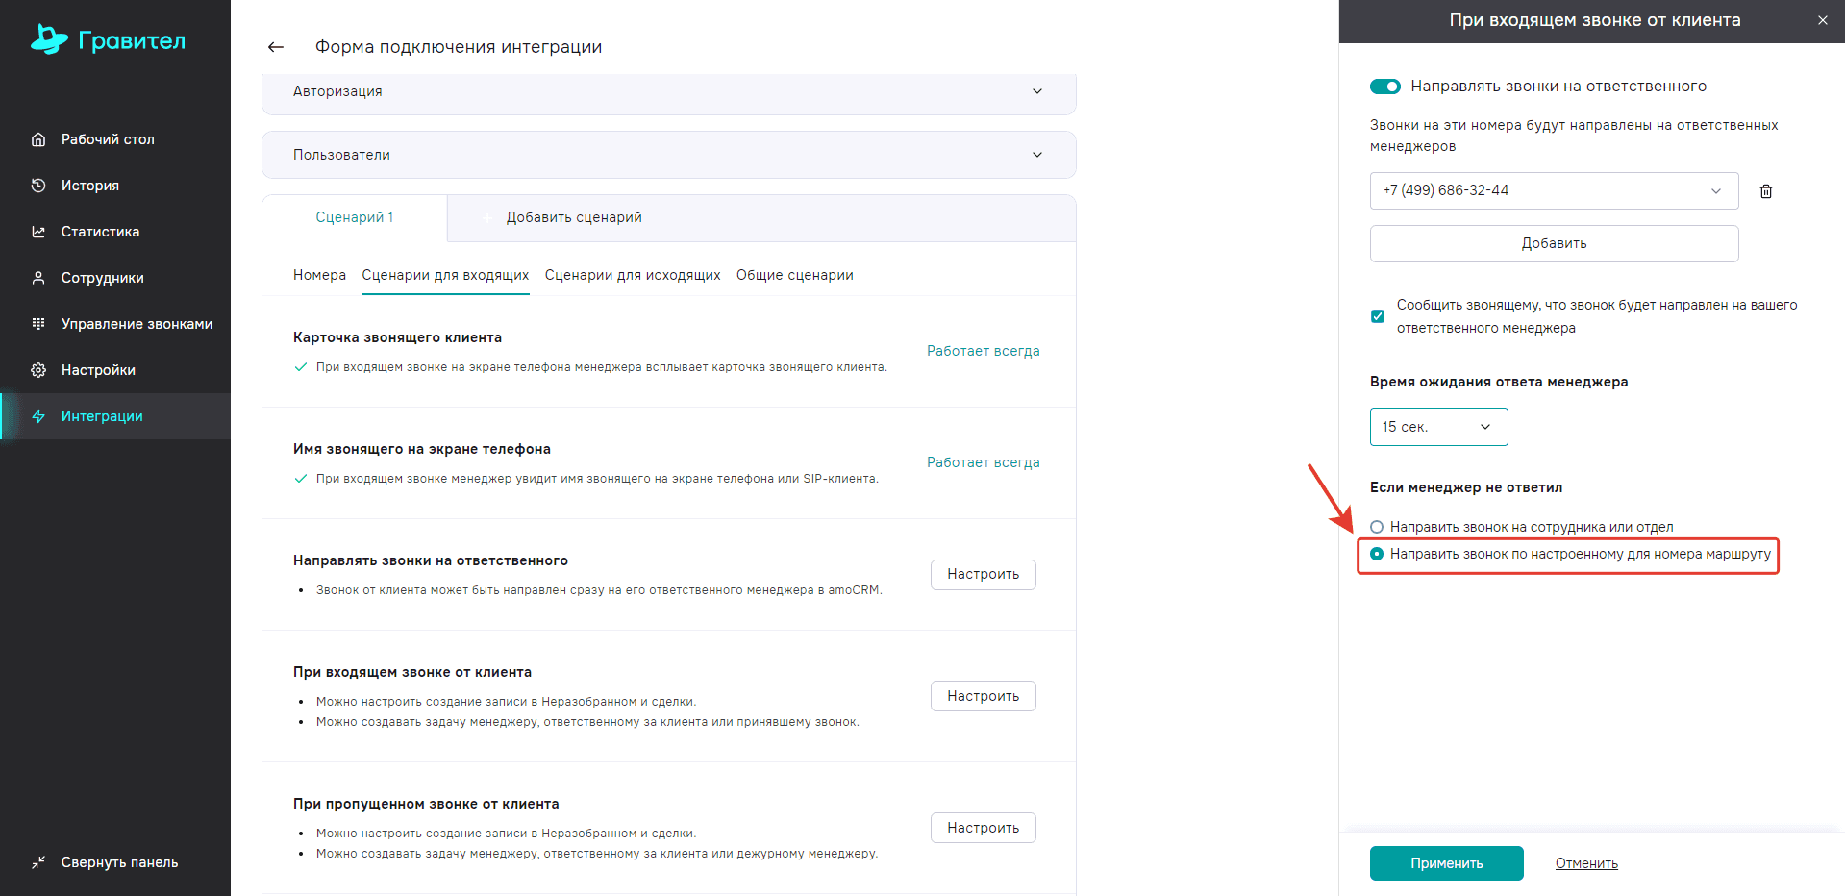The image size is (1845, 896).
Task: Open the 15 сек. wait time dropdown
Action: (1438, 427)
